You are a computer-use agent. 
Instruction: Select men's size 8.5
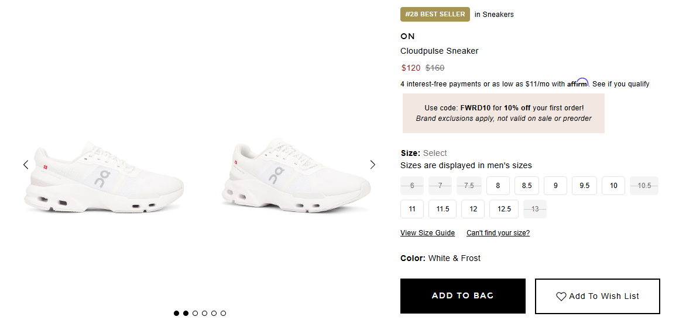(527, 186)
